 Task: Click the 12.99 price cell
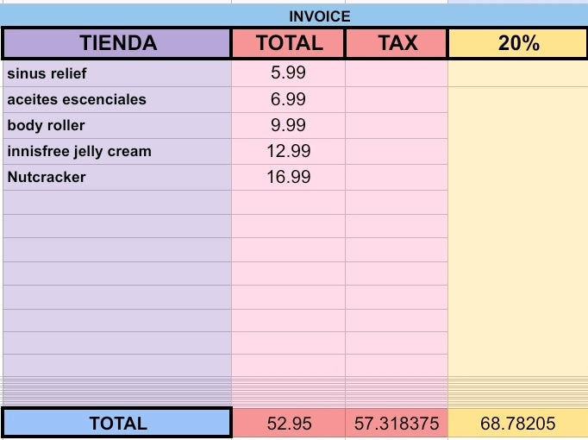pyautogui.click(x=288, y=151)
